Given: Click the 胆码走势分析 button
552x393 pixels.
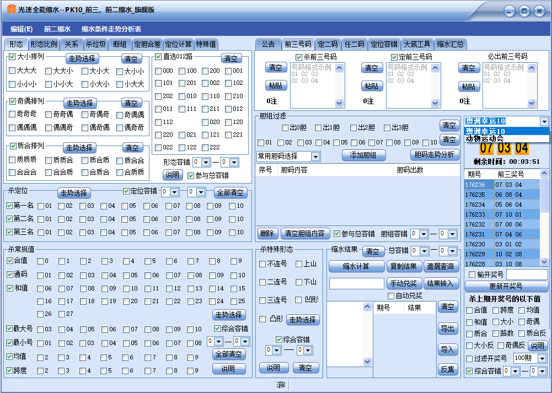Looking at the screenshot, I should [x=435, y=155].
